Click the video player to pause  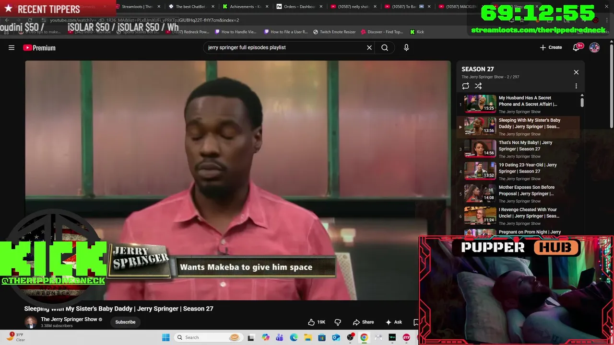[x=238, y=180]
